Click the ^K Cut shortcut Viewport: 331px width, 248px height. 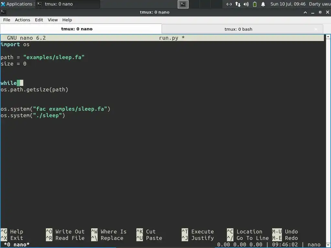click(146, 232)
